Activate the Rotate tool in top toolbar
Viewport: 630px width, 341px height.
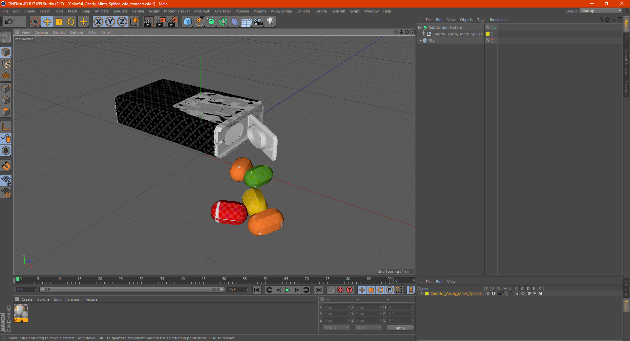[x=71, y=22]
